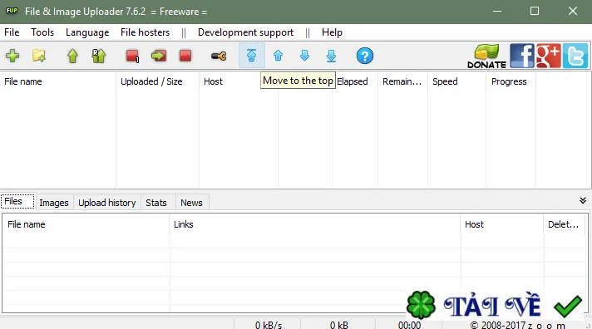
Task: Maximize the File & Image Uploader window
Action: [535, 12]
